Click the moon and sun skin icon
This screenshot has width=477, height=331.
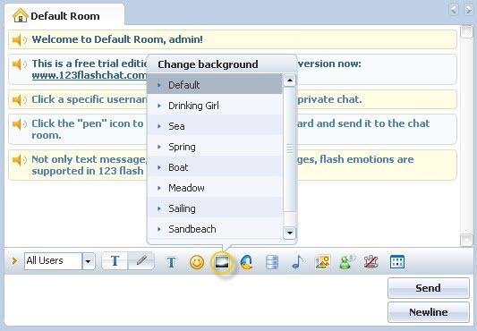247,261
